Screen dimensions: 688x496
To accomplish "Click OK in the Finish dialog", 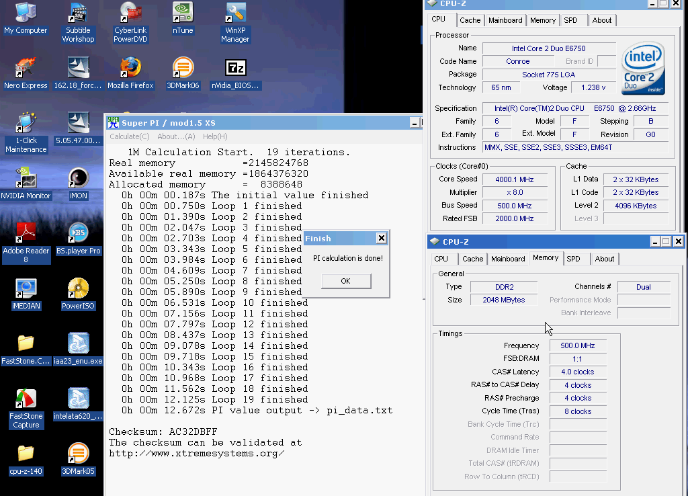I will click(346, 281).
